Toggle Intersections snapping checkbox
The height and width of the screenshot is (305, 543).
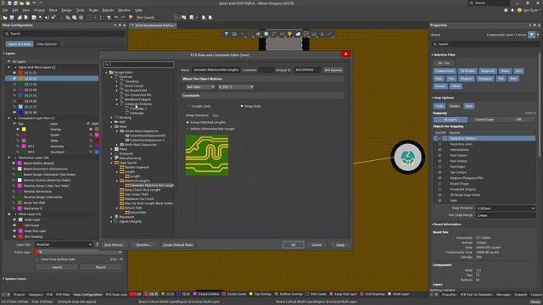click(439, 150)
